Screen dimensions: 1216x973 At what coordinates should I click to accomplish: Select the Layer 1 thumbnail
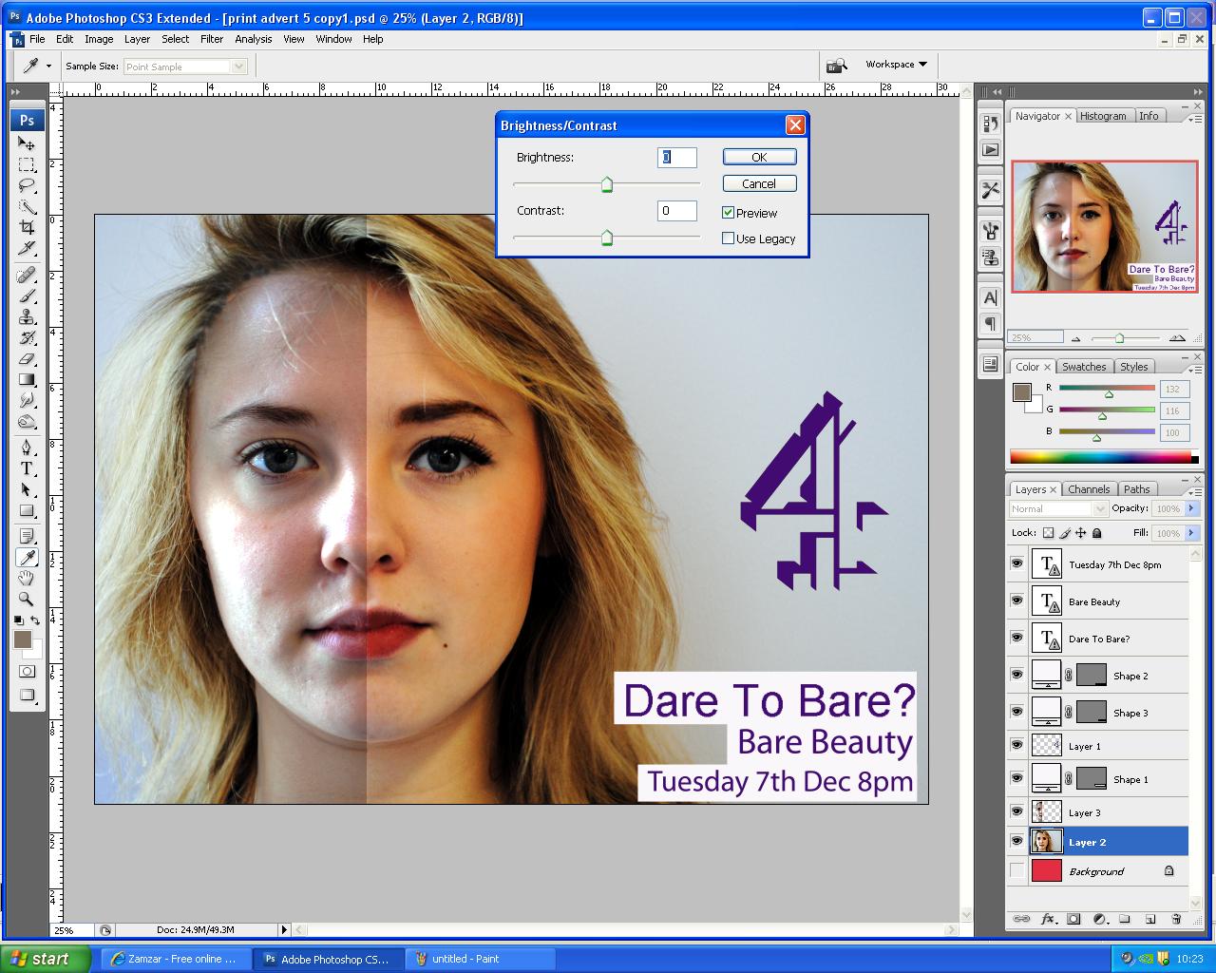click(1046, 746)
